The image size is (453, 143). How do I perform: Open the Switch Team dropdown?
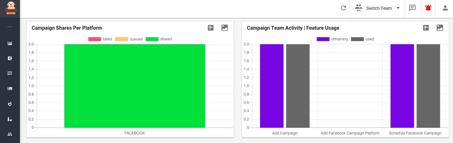(377, 8)
